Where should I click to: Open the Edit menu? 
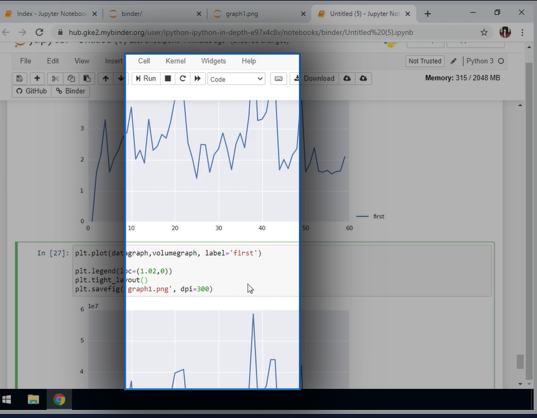(x=53, y=61)
